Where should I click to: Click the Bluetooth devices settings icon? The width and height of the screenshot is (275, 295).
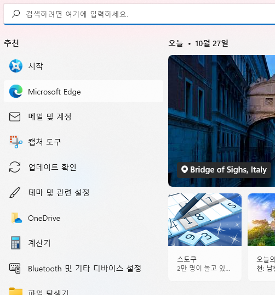(x=15, y=268)
